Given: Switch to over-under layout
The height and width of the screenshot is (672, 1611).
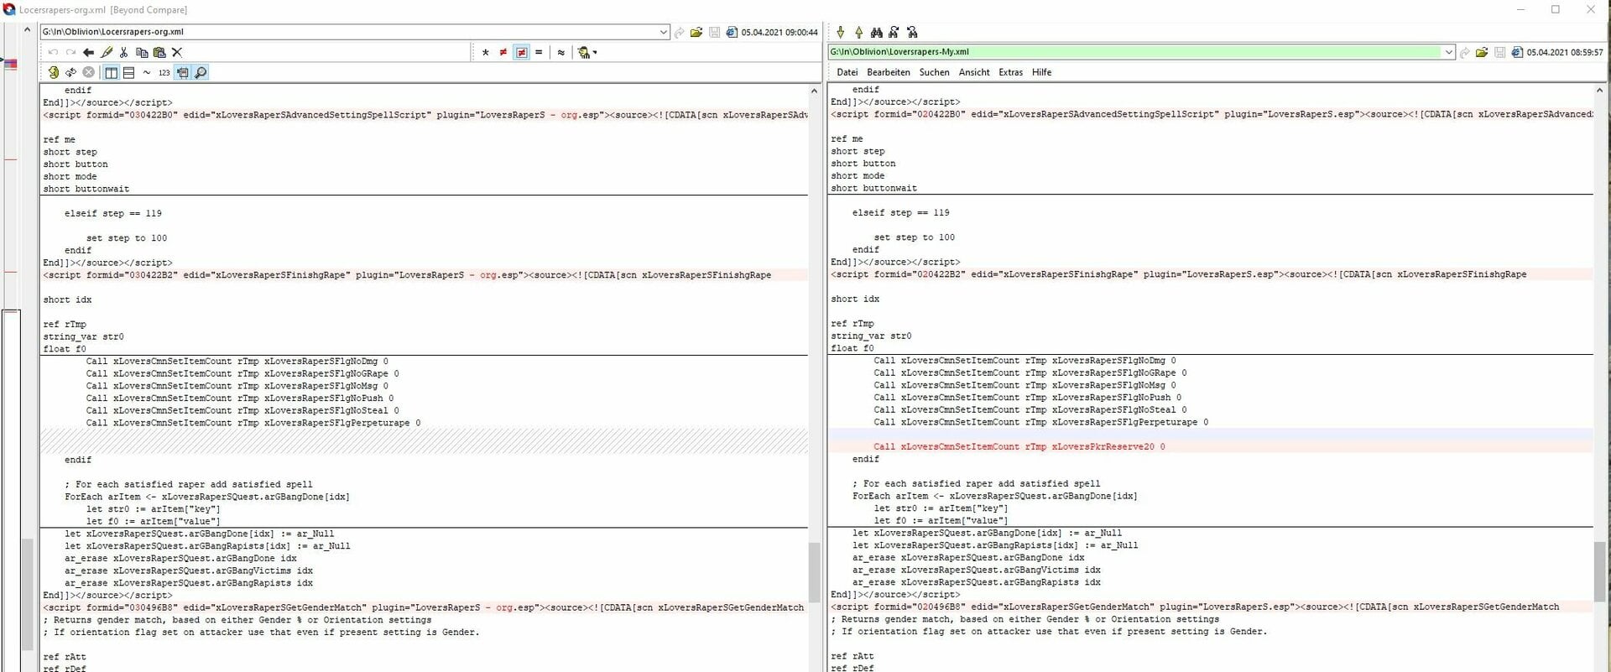Looking at the screenshot, I should pos(128,72).
